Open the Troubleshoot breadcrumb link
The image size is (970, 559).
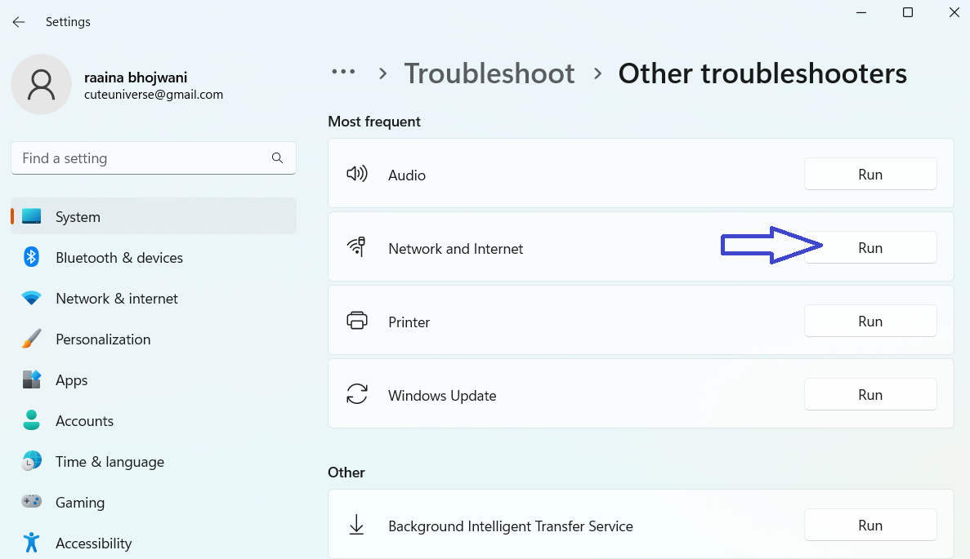tap(489, 73)
